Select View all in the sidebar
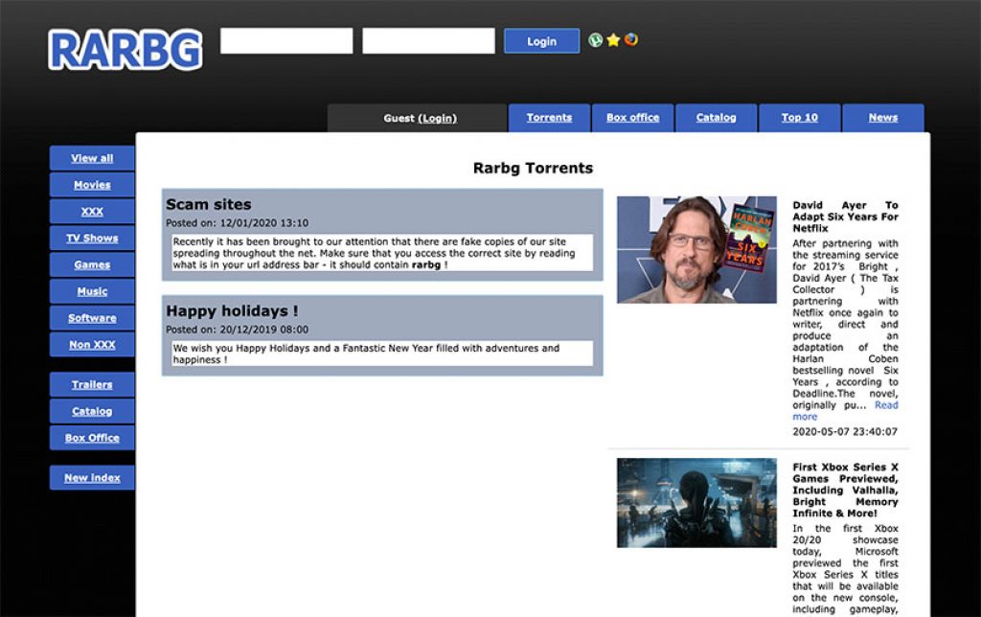 (92, 158)
